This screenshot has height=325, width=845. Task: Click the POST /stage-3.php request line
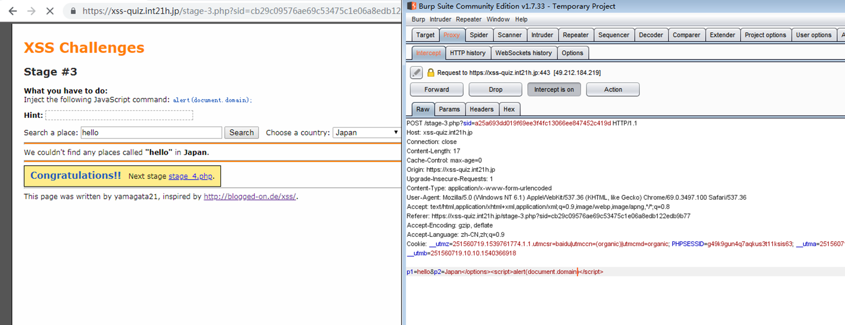(522, 123)
